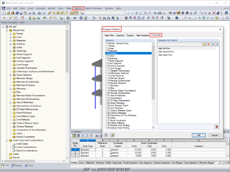230x172 pixels.
Task: Save the model with the floppy disk icon
Action: [x=21, y=13]
